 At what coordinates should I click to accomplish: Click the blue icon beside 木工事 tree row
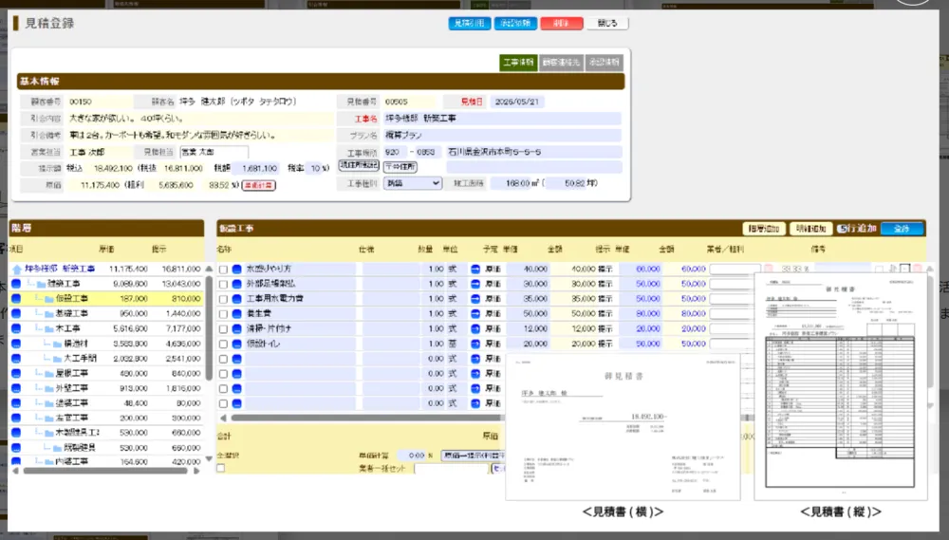16,328
